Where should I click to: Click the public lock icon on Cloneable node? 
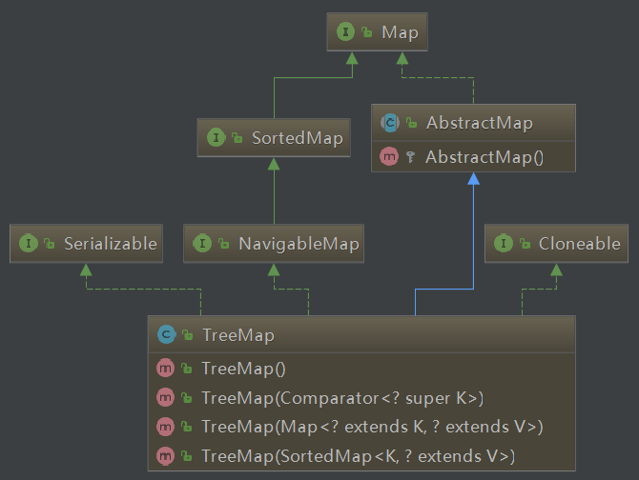[525, 243]
